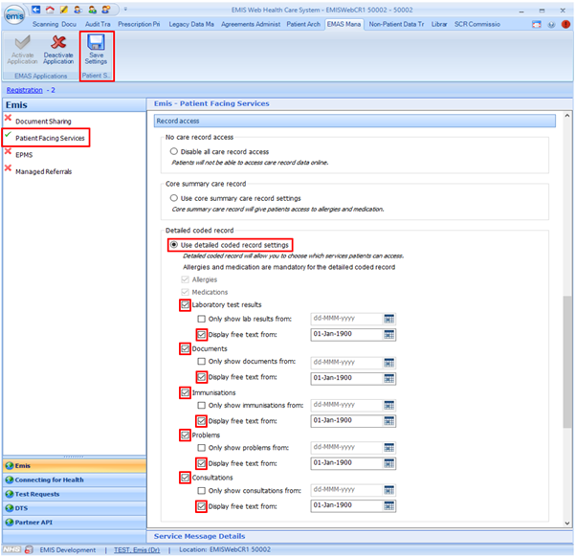Open the grey round help icon
Viewport: 576px width, 557px height.
coord(551,25)
